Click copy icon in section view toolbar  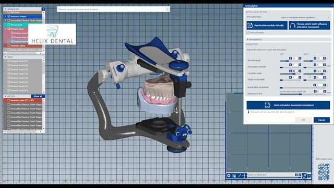(x=234, y=175)
